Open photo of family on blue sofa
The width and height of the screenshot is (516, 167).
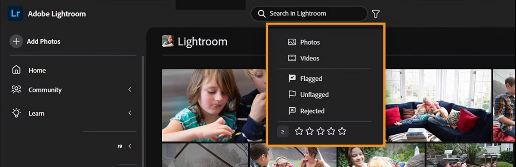(x=439, y=105)
